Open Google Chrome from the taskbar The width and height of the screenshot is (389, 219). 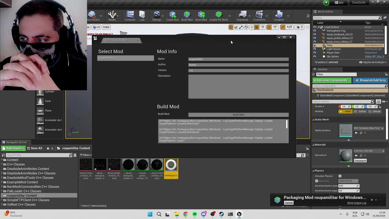(186, 214)
